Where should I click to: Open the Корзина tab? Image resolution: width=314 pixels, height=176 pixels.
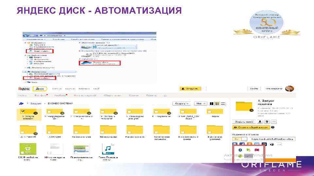(x=151, y=95)
